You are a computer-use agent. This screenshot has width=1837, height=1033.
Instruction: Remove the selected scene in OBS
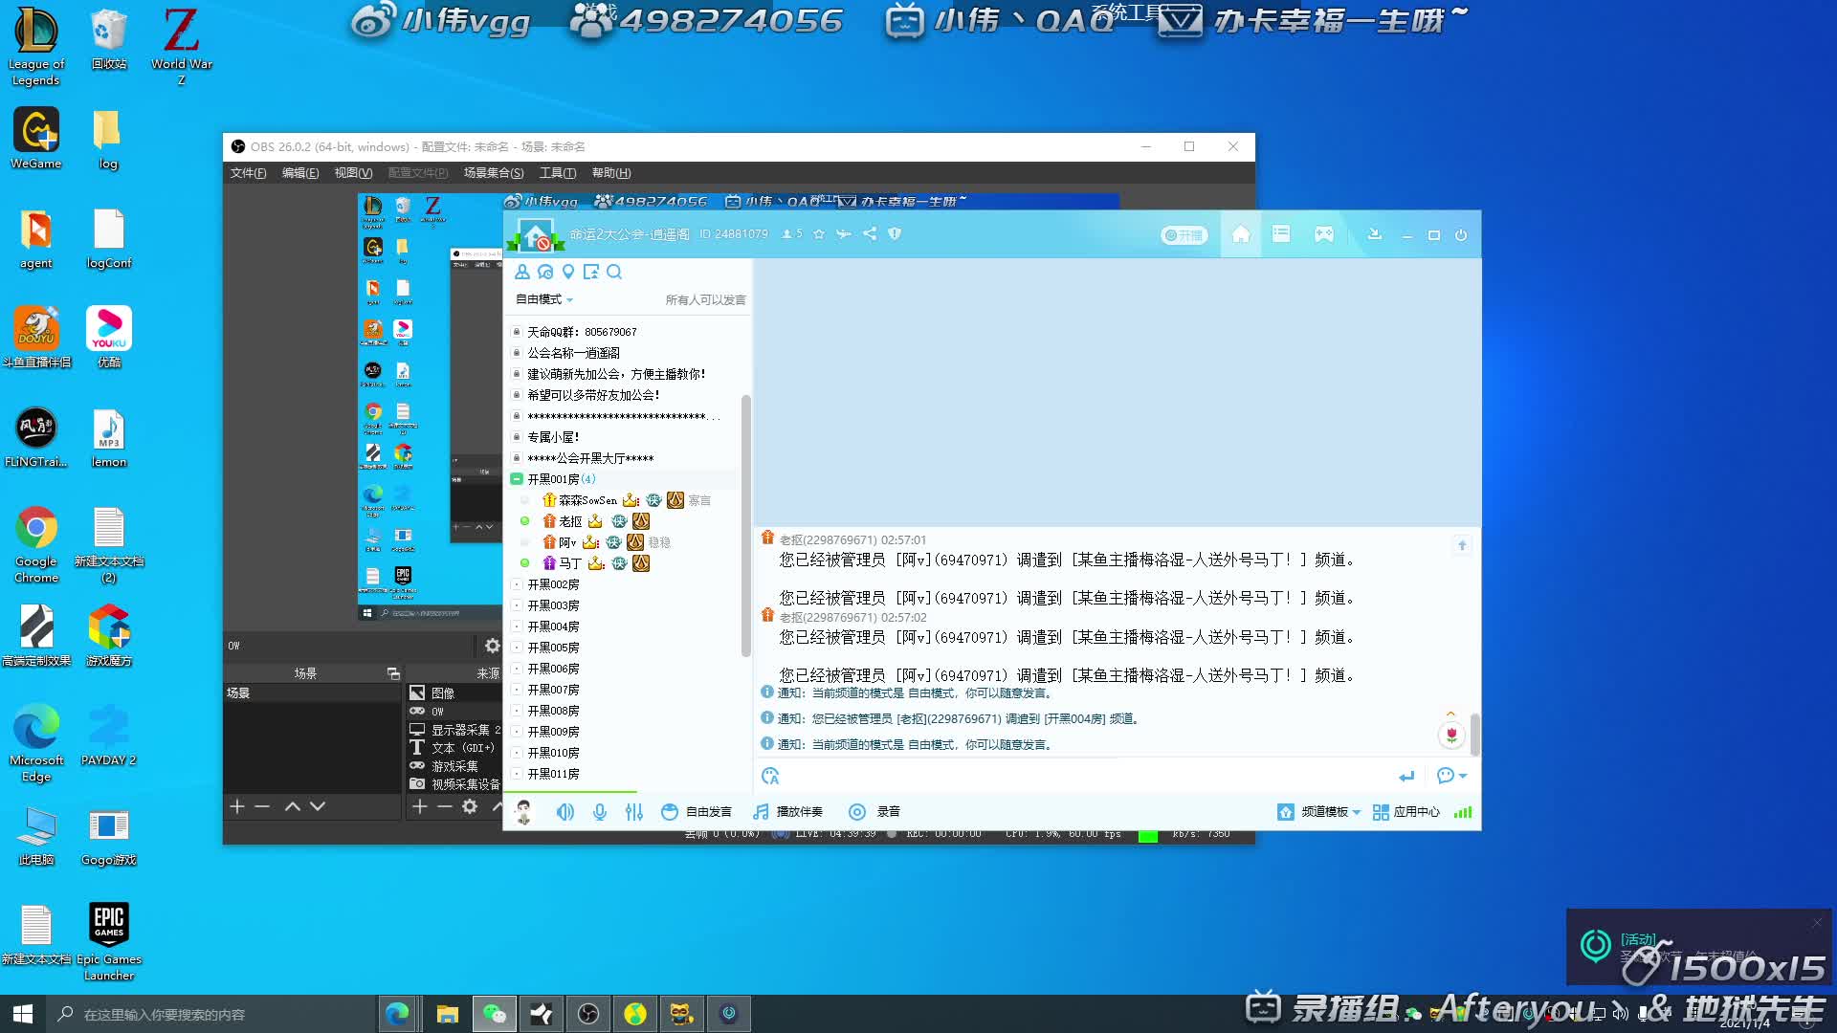[262, 806]
